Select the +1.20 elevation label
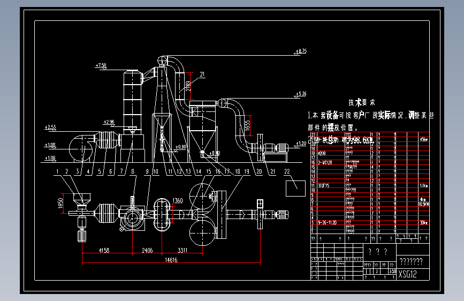 pyautogui.click(x=301, y=144)
